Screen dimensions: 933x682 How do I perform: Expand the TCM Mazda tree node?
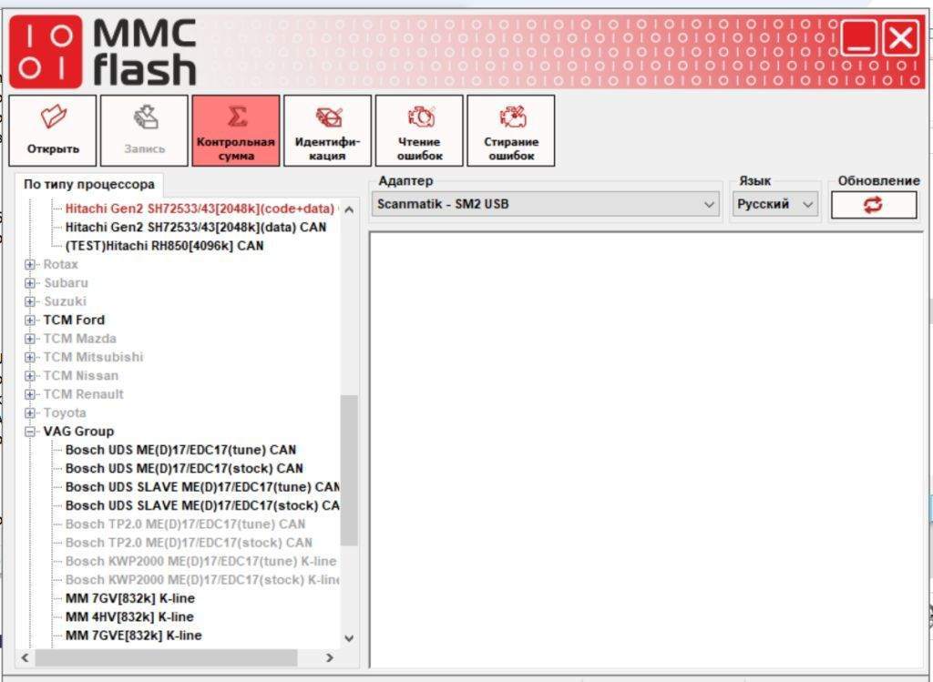pos(30,339)
